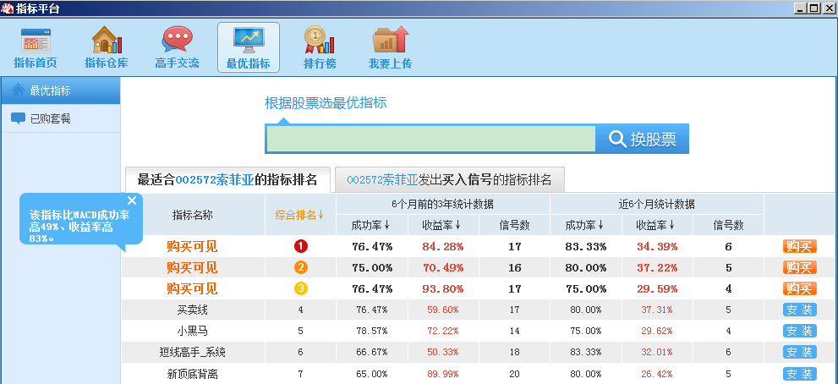Screen dimensions: 838x384
Task: Click 安装 button for 买卖线 indicator
Action: click(799, 310)
